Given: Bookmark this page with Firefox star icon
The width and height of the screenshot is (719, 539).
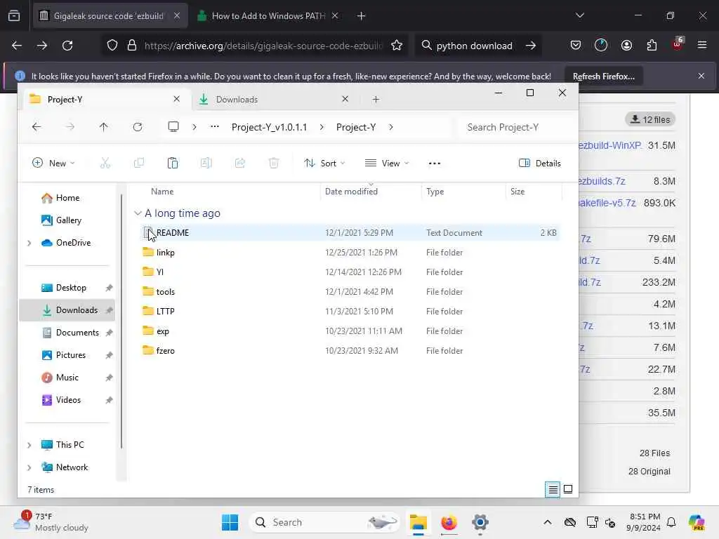Looking at the screenshot, I should click(397, 46).
